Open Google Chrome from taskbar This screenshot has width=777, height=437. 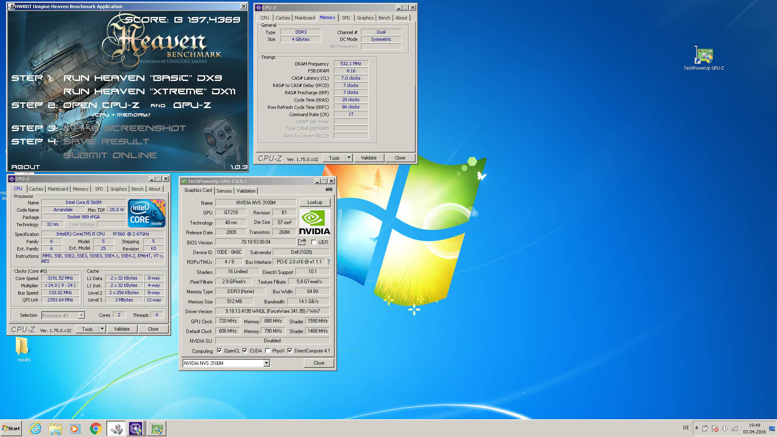tap(96, 429)
